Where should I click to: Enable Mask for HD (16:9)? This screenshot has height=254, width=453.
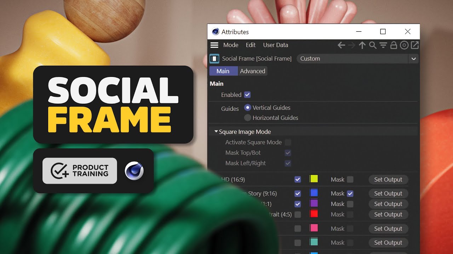click(350, 180)
